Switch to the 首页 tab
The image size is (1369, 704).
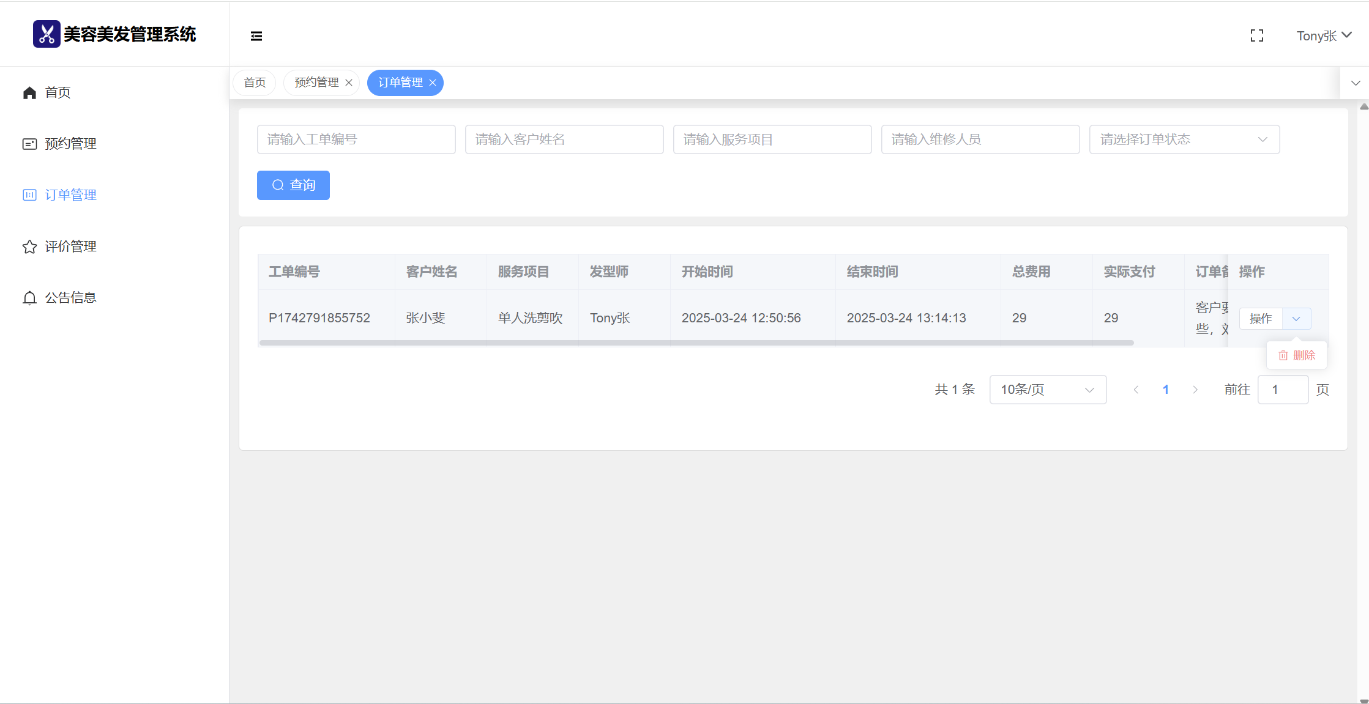tap(255, 83)
